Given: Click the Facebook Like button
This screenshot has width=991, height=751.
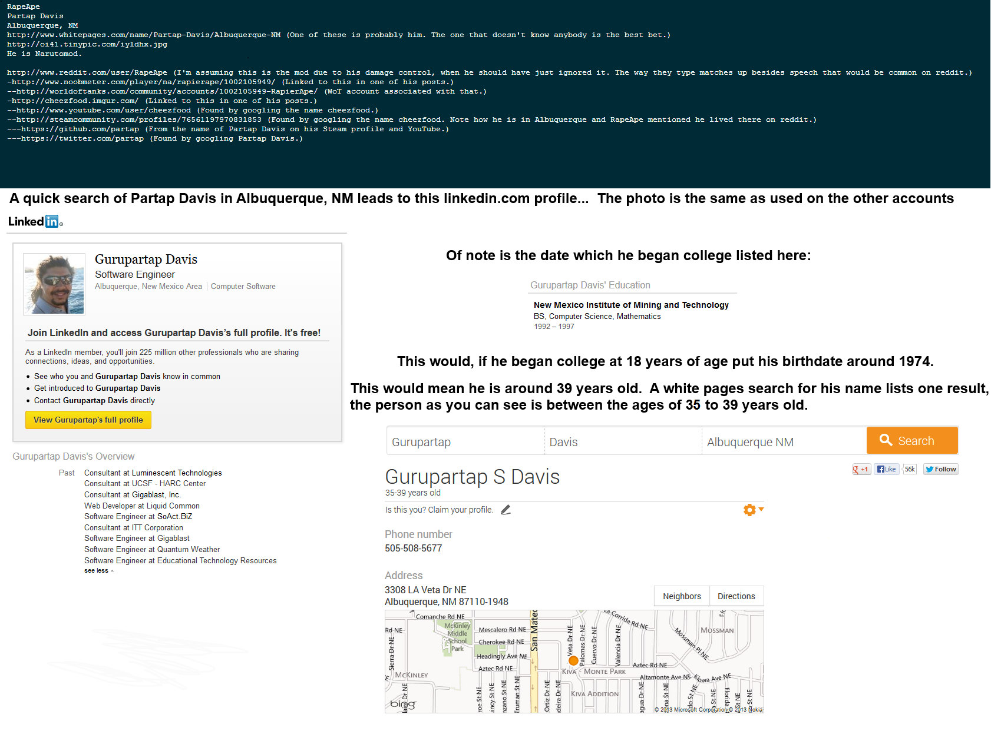Looking at the screenshot, I should click(x=886, y=469).
